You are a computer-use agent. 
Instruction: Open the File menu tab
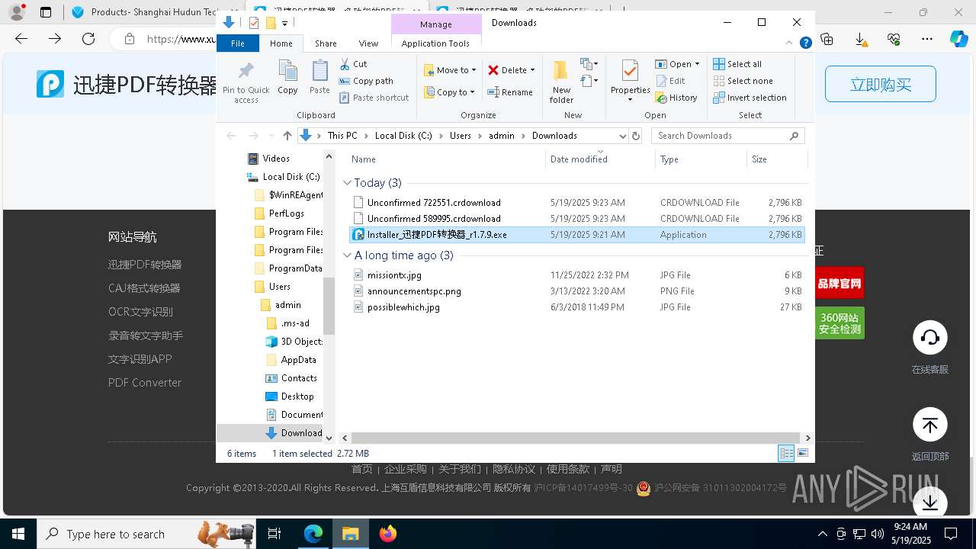[x=238, y=43]
